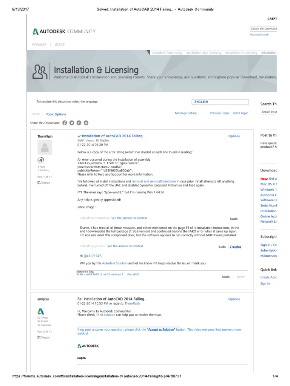Give Kudo beside post REPLY button
This screenshot has height=386, width=290.
tap(226, 277)
